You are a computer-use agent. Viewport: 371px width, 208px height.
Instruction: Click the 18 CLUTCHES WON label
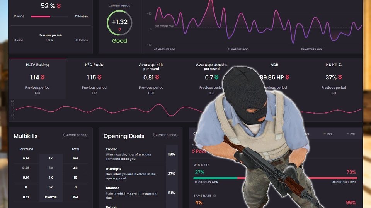[x=206, y=182]
